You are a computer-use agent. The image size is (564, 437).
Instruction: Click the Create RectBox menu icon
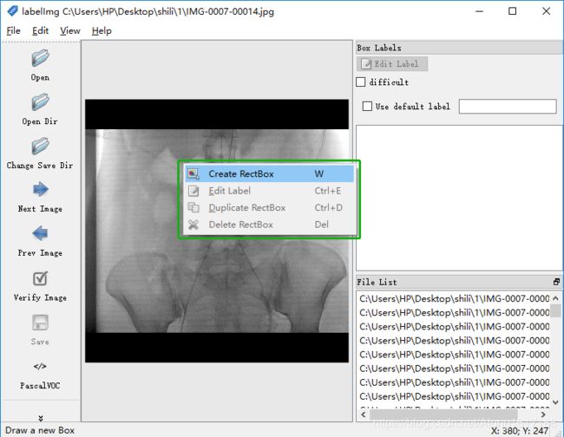click(x=193, y=174)
